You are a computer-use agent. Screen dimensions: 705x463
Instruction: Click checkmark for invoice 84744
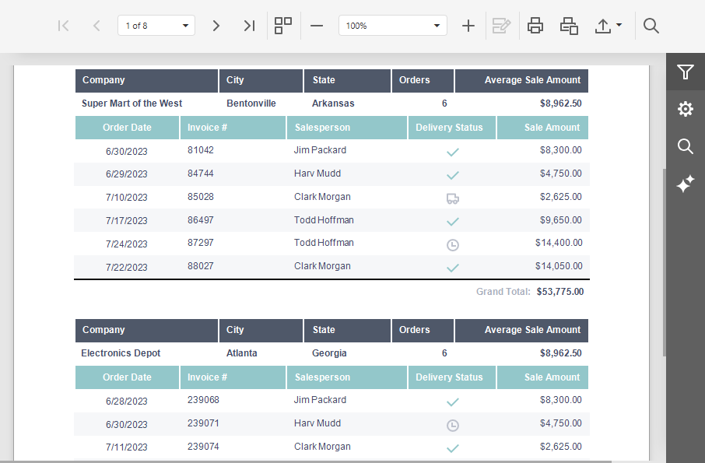pyautogui.click(x=452, y=175)
